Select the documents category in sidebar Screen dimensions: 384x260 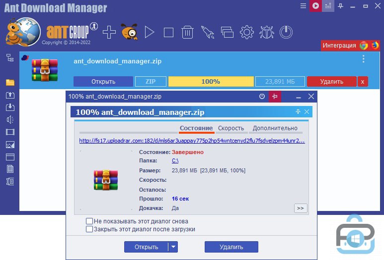(10, 169)
